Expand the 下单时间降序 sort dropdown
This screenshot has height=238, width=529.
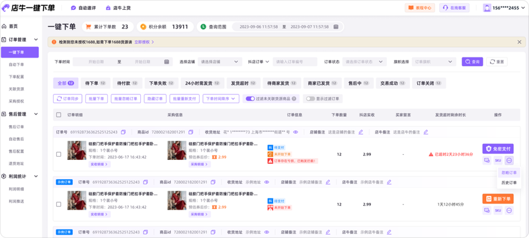tap(221, 99)
